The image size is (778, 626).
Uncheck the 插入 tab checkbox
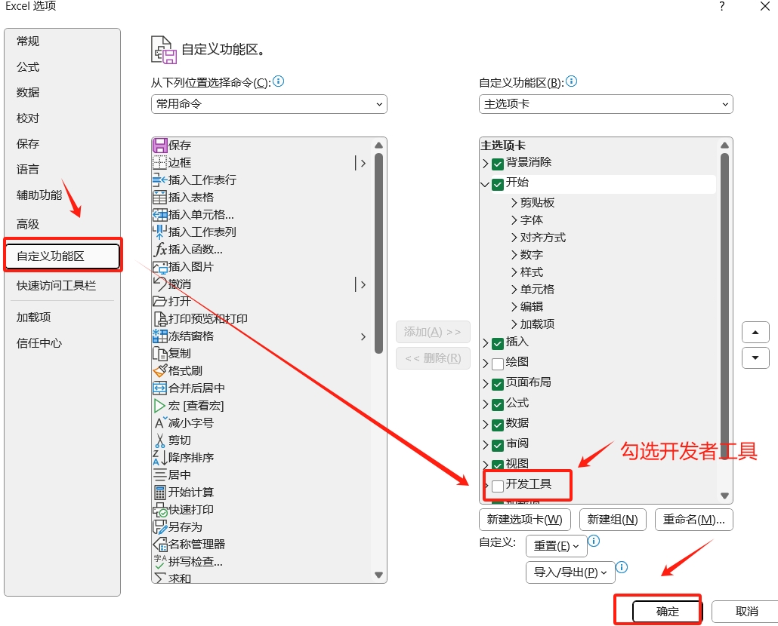click(498, 344)
